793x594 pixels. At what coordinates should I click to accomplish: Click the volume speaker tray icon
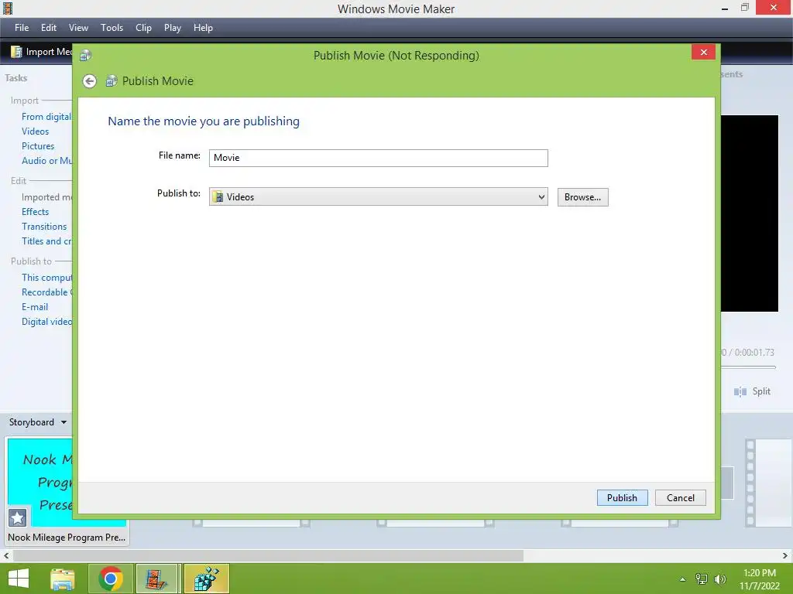coord(719,579)
